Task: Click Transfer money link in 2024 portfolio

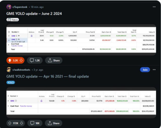Action: click(17, 46)
